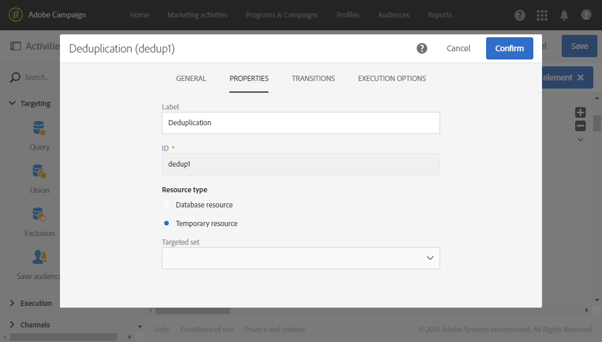Click the canvas vertical scrollbar thumb
The height and width of the screenshot is (342, 602).
click(597, 123)
